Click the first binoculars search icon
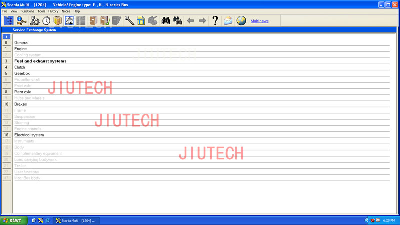 [166, 21]
